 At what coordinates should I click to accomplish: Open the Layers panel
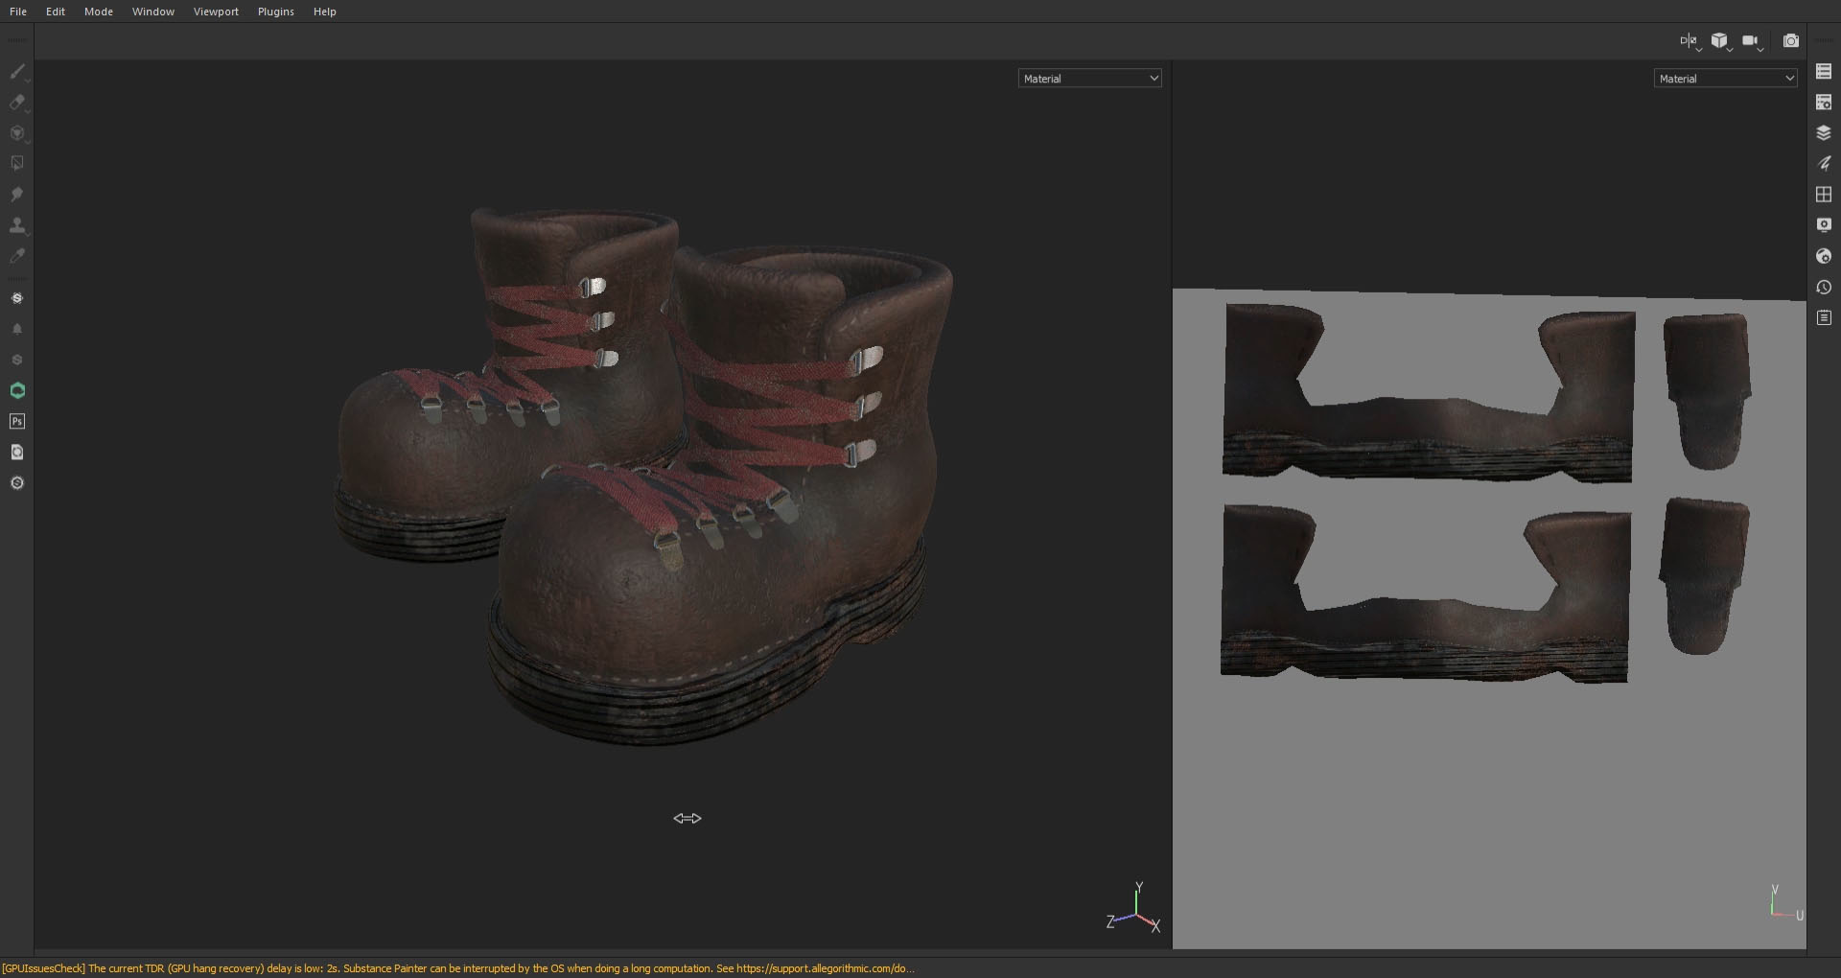pos(1824,133)
